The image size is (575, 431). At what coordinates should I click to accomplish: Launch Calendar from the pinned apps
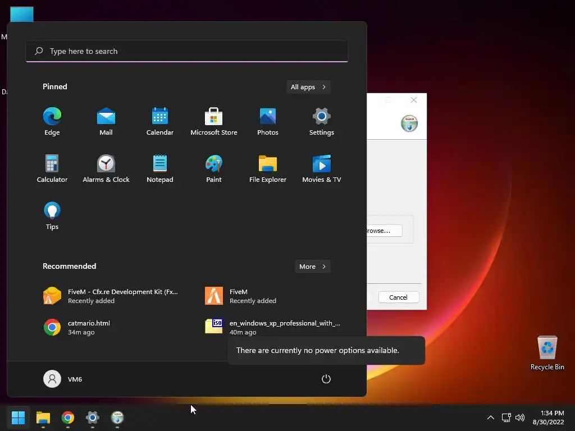click(160, 122)
